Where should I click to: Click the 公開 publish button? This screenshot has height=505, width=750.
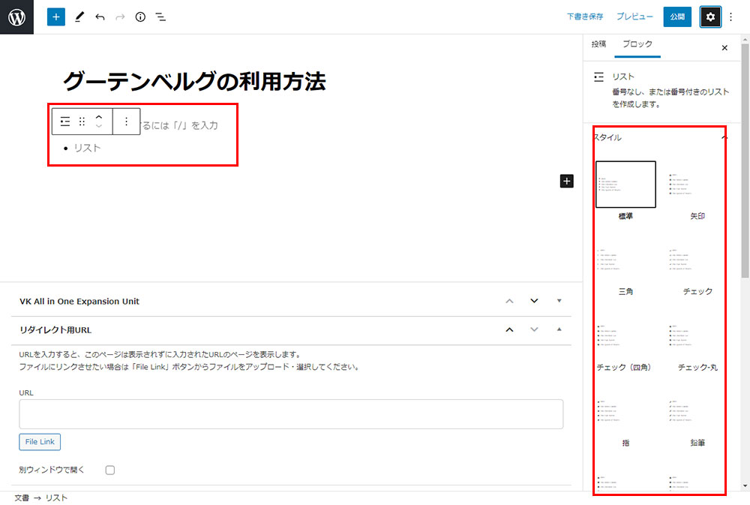pyautogui.click(x=677, y=17)
